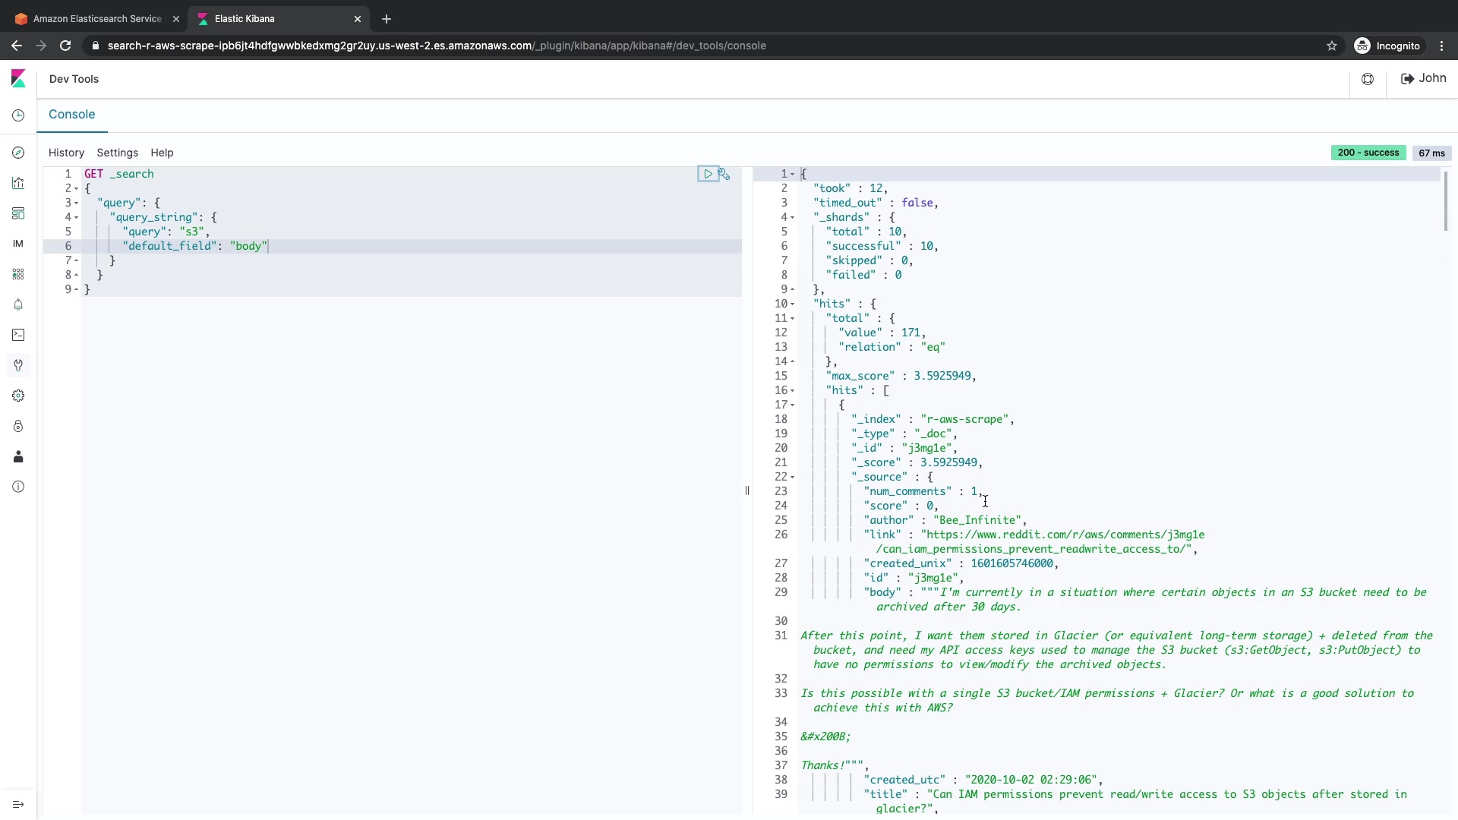Select the Console tab
This screenshot has width=1458, height=820.
(x=71, y=115)
